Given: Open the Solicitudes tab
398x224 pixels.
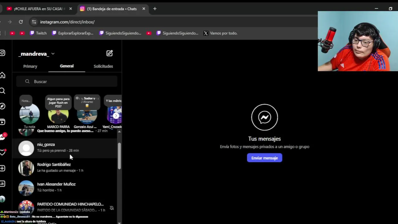Looking at the screenshot, I should [x=103, y=66].
